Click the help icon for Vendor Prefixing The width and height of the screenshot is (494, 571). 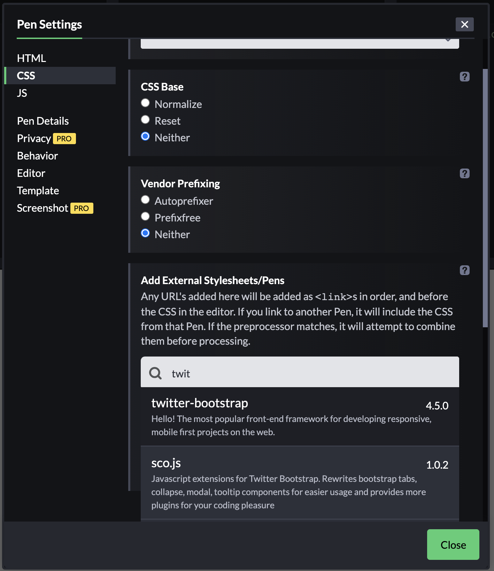[464, 173]
